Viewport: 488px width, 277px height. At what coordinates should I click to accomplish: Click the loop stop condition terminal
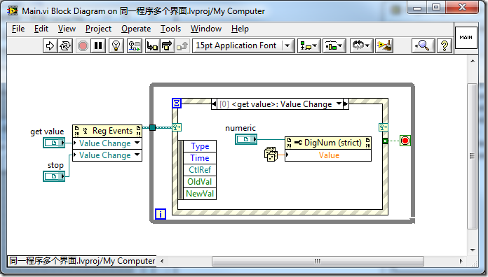pos(405,141)
